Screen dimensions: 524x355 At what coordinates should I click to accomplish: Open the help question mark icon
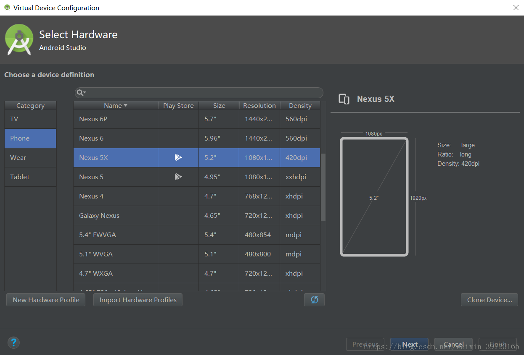tap(13, 342)
